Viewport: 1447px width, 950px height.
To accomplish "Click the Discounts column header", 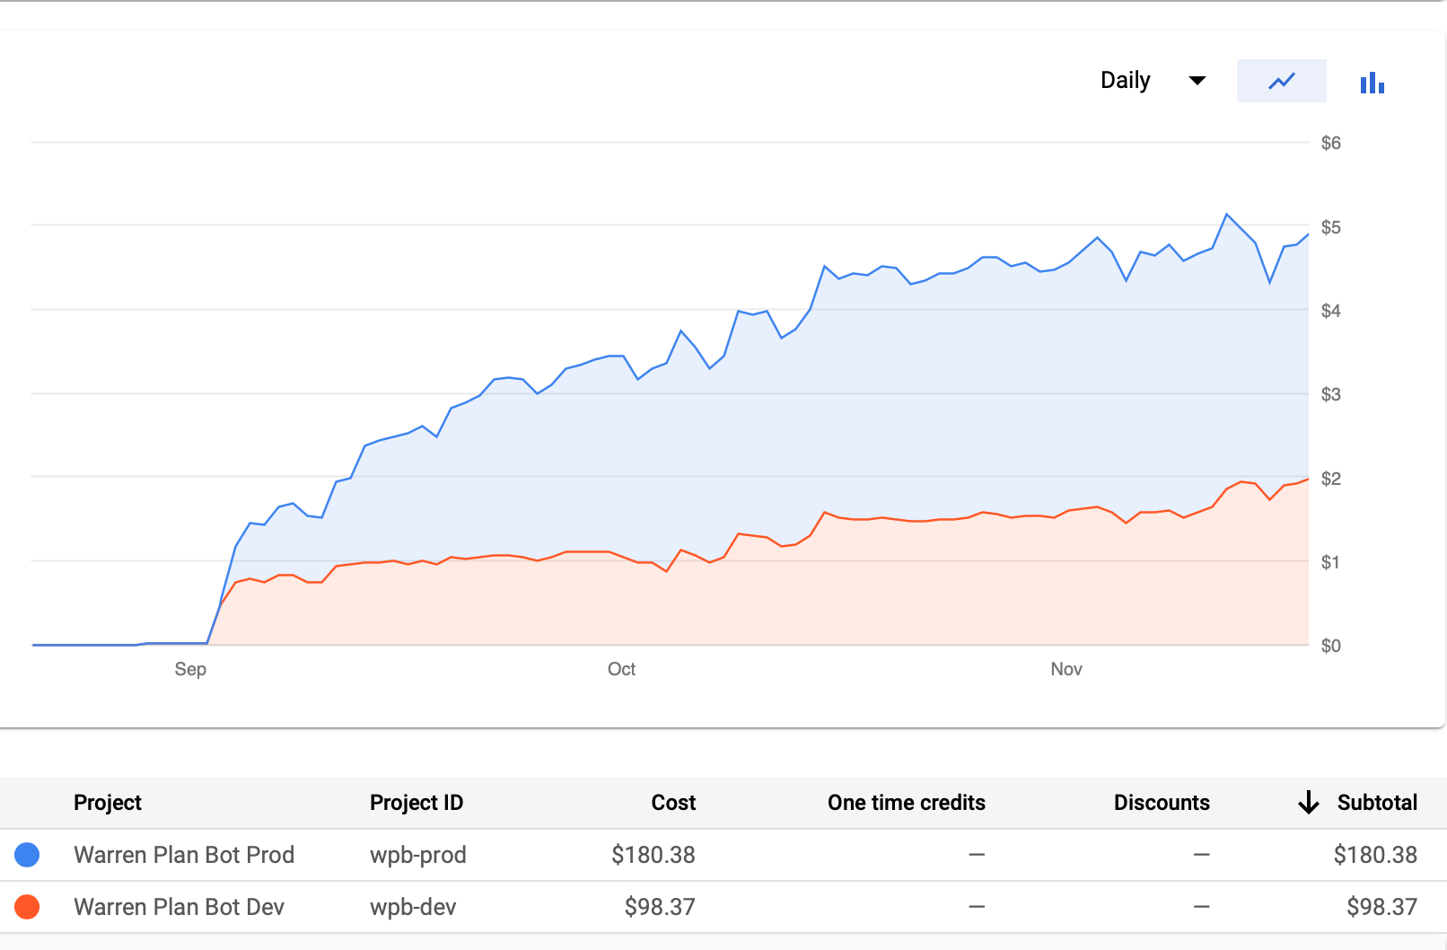I will click(x=1162, y=803).
